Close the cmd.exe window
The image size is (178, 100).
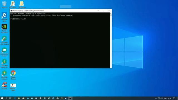[x=109, y=11]
